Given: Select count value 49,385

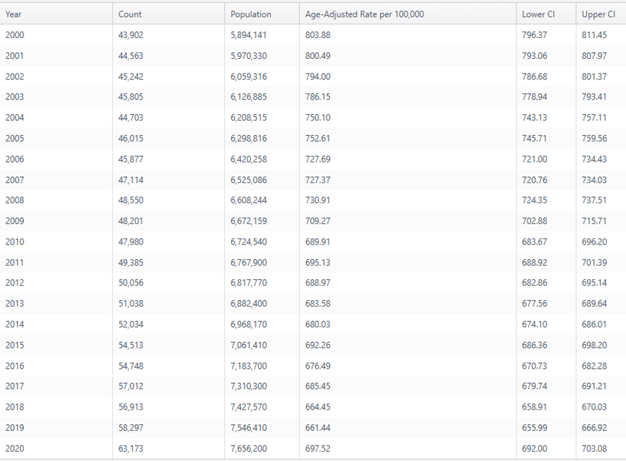Looking at the screenshot, I should (130, 263).
